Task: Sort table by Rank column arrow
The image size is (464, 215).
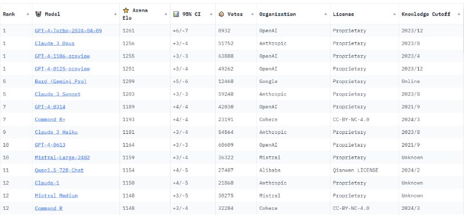Action: click(28, 14)
